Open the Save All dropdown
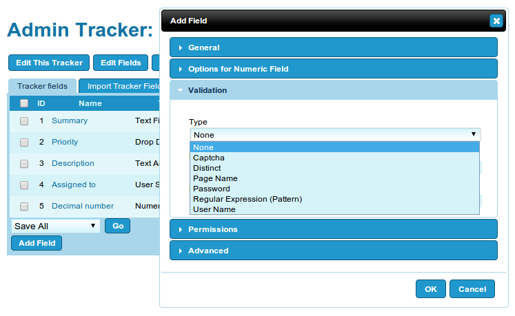This screenshot has height=316, width=515. pos(56,226)
